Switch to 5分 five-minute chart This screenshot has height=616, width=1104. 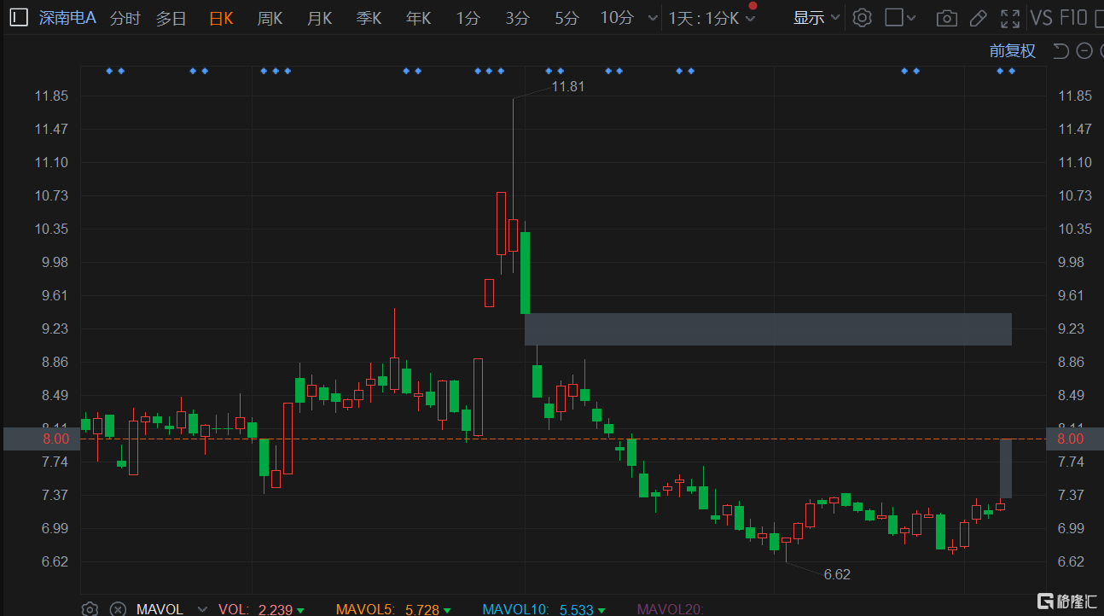tap(567, 18)
